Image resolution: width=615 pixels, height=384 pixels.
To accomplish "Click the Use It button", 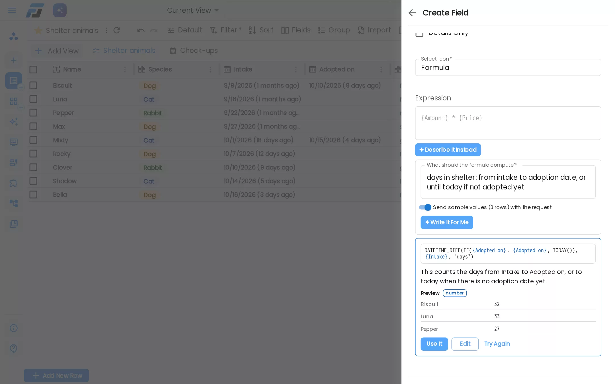I will point(434,344).
